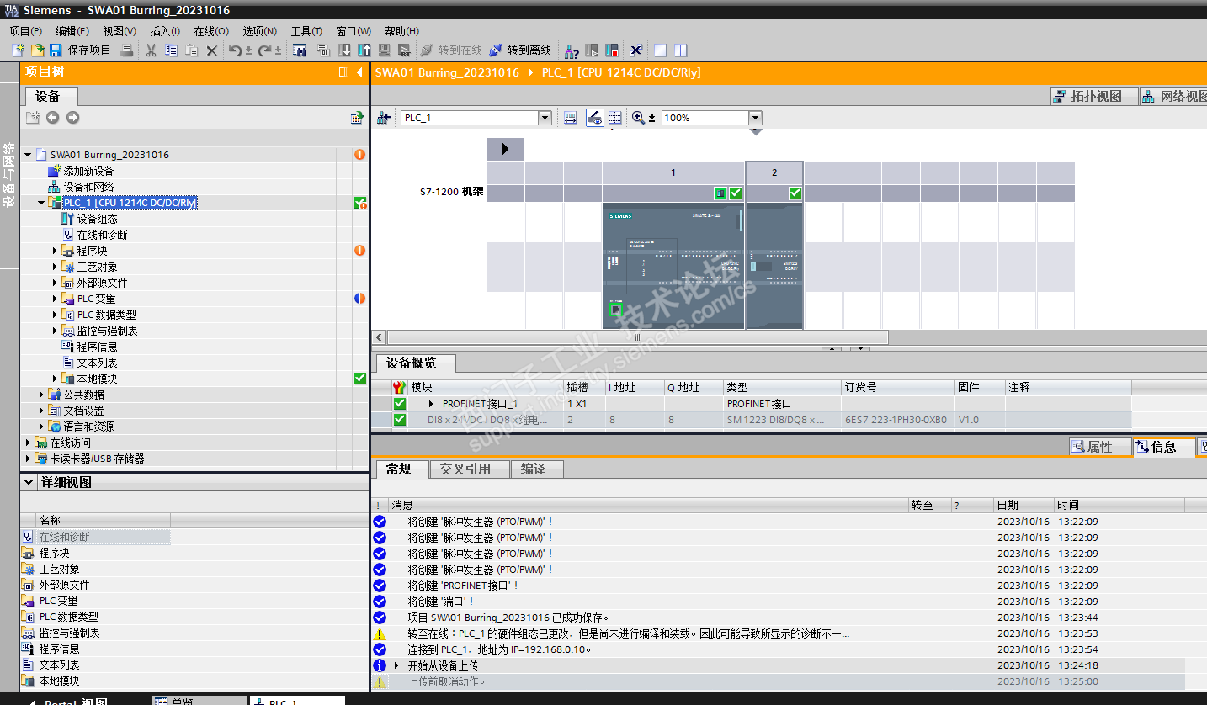
Task: Click the horizontal scrollbar under the device view
Action: pyautogui.click(x=638, y=337)
